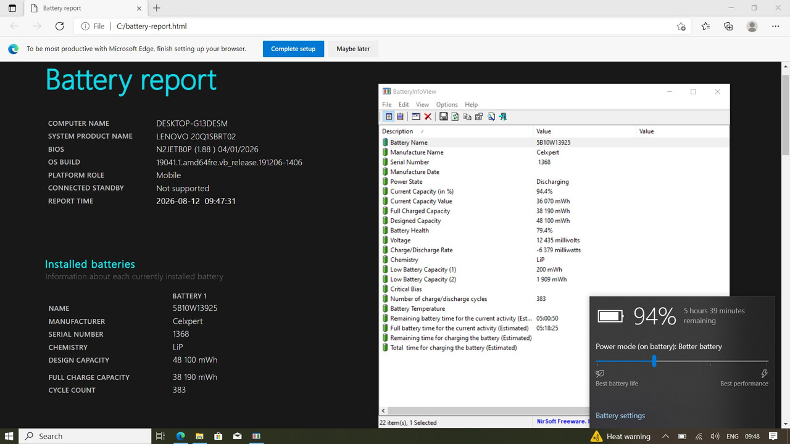Image resolution: width=790 pixels, height=444 pixels.
Task: Click the Wi-Fi network tray icon
Action: pos(697,436)
